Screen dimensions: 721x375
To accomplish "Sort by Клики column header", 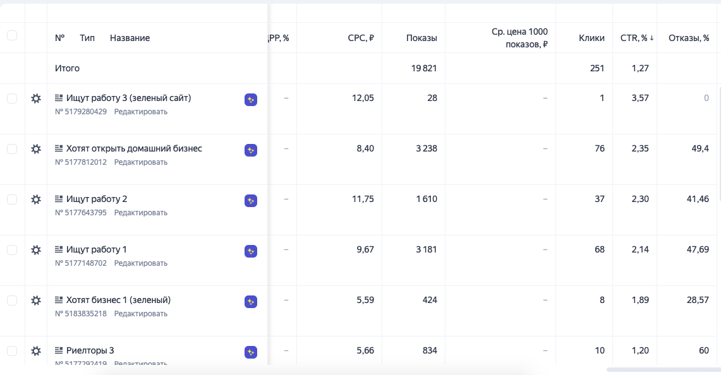I will [x=591, y=38].
